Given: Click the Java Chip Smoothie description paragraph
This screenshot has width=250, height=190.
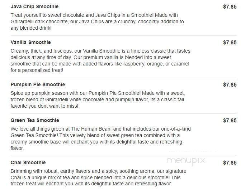Looking at the screenshot, I should pos(97,22).
